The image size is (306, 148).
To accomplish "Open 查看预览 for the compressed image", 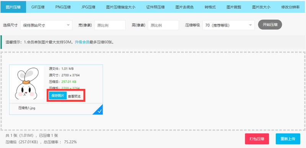I will point(74,96).
